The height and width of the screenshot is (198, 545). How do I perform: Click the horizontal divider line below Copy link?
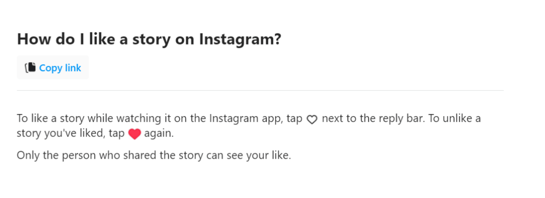click(260, 90)
